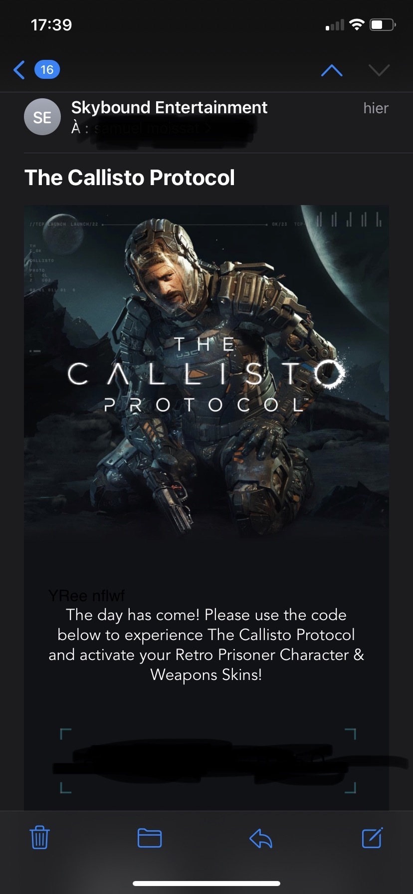413x894 pixels.
Task: Tap the battery indicator in the status bar
Action: (x=383, y=25)
